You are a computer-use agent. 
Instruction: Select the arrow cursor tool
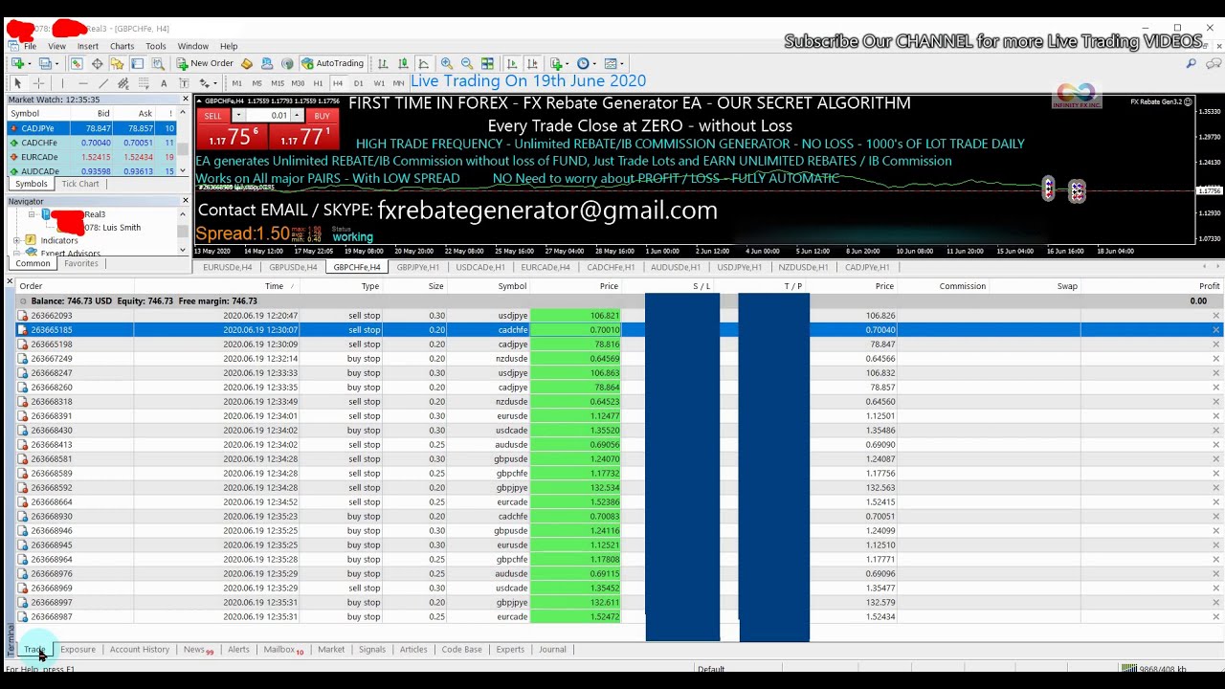[x=18, y=83]
